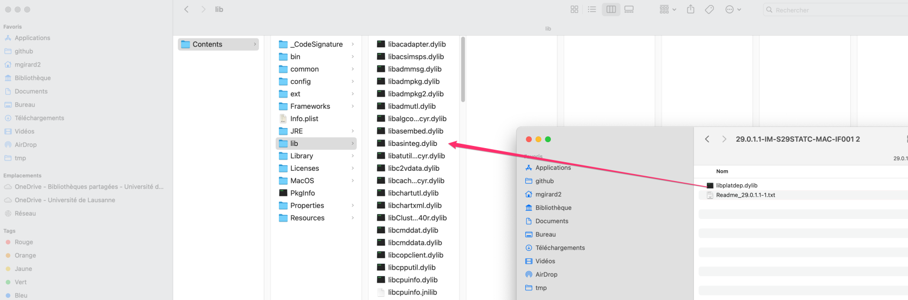This screenshot has width=908, height=300.
Task: Click the libplatdep.dylib file
Action: click(x=737, y=185)
